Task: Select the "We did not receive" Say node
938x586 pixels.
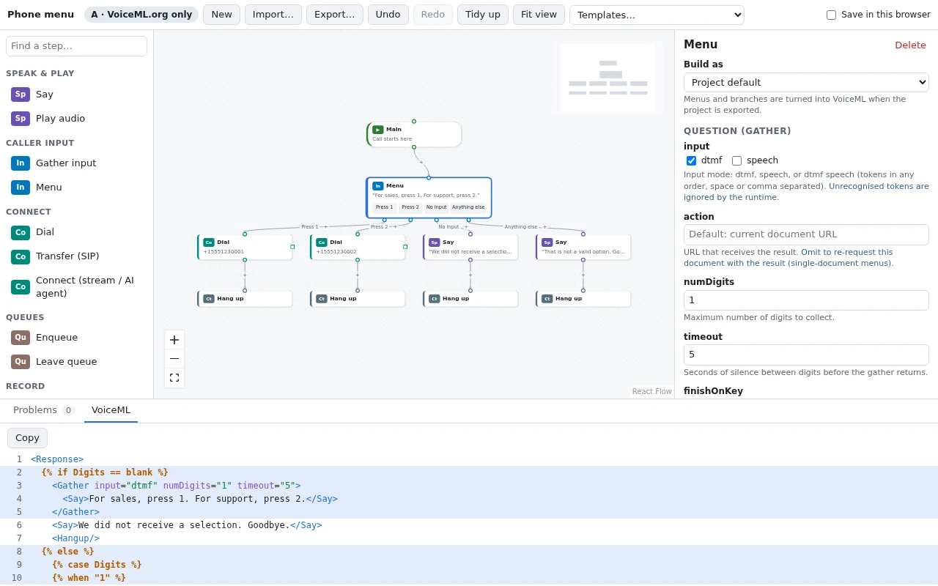Action: [x=470, y=247]
